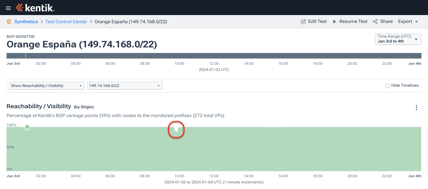Viewport: 428px width, 189px height.
Task: Click Resume Test button
Action: pyautogui.click(x=350, y=21)
